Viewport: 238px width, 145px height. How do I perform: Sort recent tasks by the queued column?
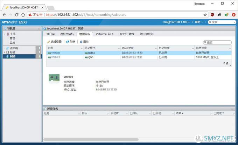click(x=134, y=113)
